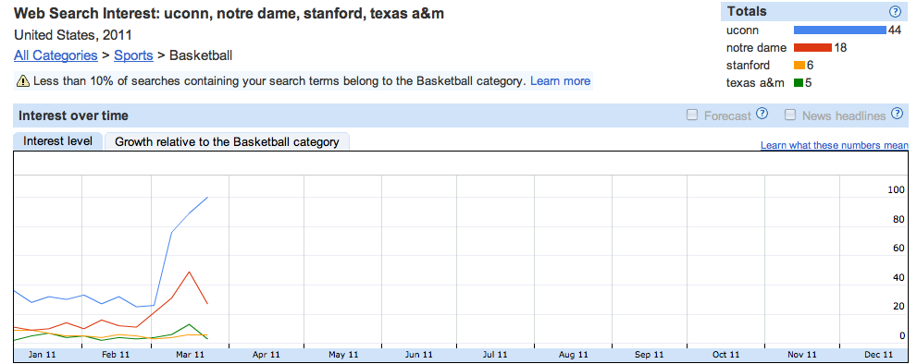This screenshot has width=917, height=364.
Task: Select the green texas a&m swatch
Action: coord(799,83)
